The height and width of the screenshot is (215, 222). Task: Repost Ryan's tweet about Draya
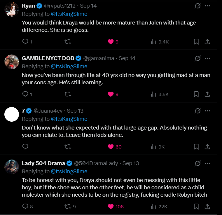(68, 42)
